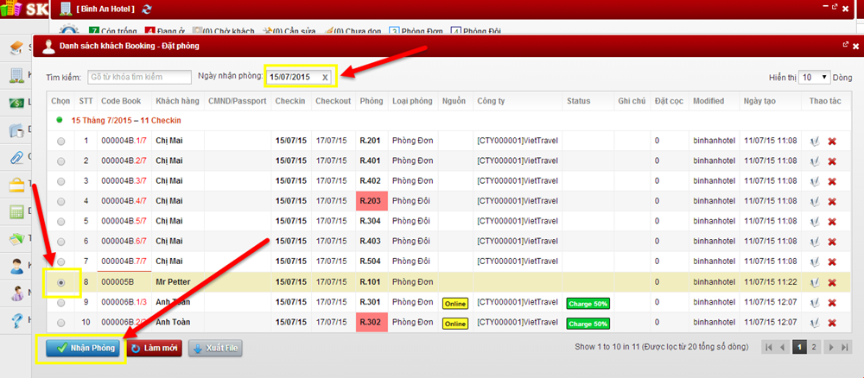Edit booking for room R.401
Screen dimensions: 864x378
(814, 161)
